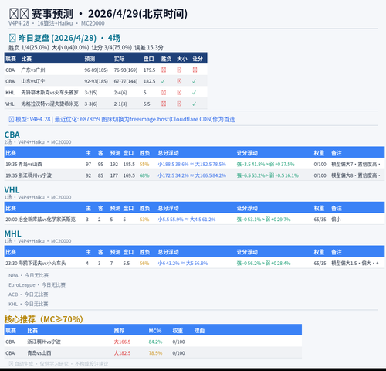Click 小5.5 55.9% ≈ 大4.5 61.2%
Viewport: 386px width, 371px height.
point(187,220)
